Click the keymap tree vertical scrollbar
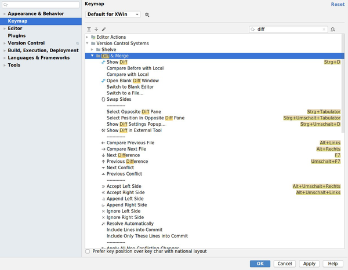 pyautogui.click(x=343, y=83)
